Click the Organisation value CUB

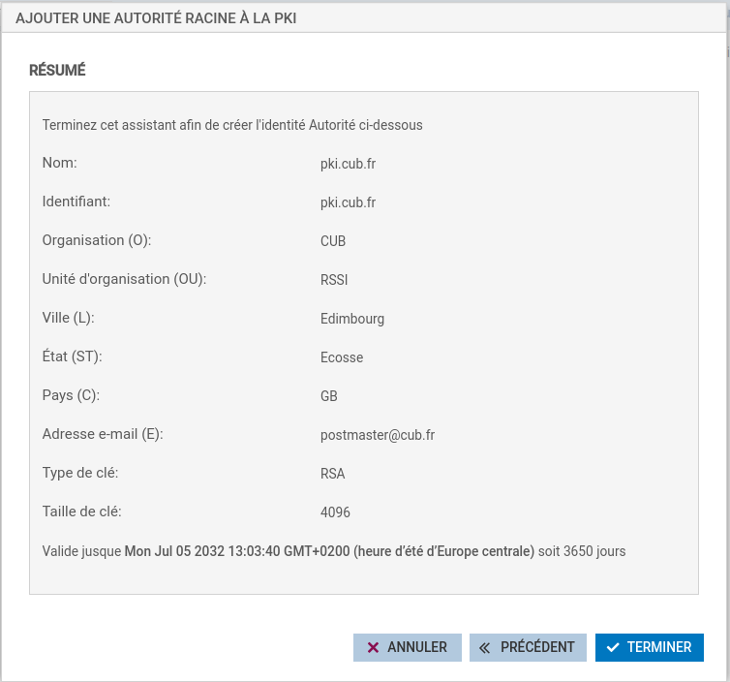(333, 241)
